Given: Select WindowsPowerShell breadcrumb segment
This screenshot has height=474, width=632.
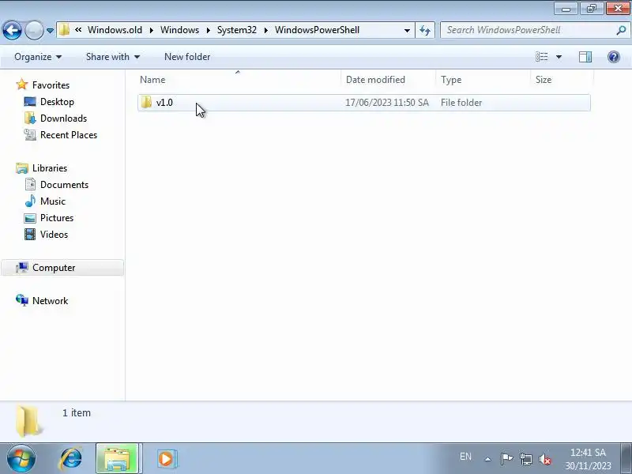Looking at the screenshot, I should (318, 30).
